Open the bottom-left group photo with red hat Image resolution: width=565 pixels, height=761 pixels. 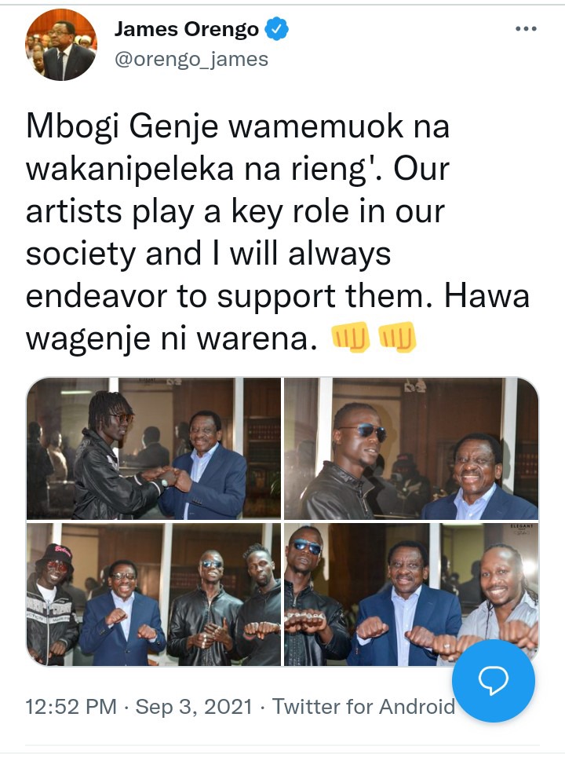[x=153, y=594]
